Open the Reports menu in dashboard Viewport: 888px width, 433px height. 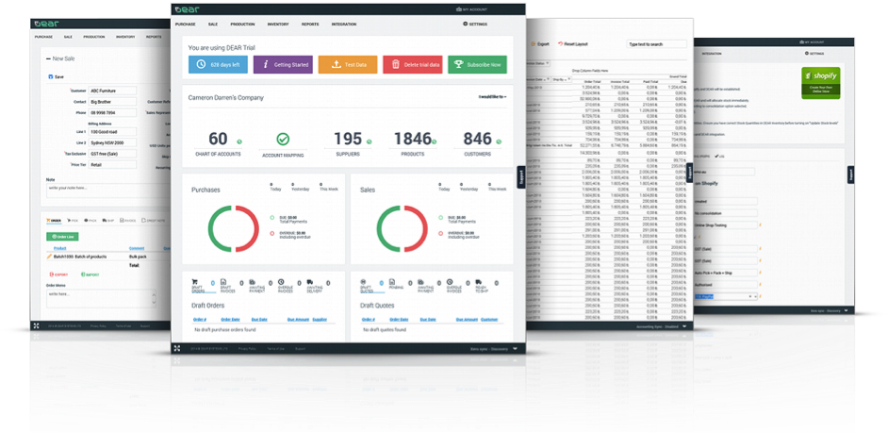coord(310,23)
